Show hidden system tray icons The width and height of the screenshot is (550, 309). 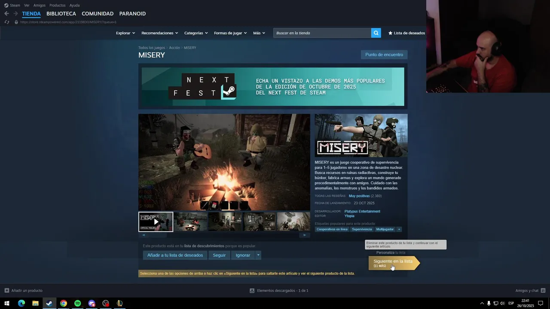click(482, 303)
